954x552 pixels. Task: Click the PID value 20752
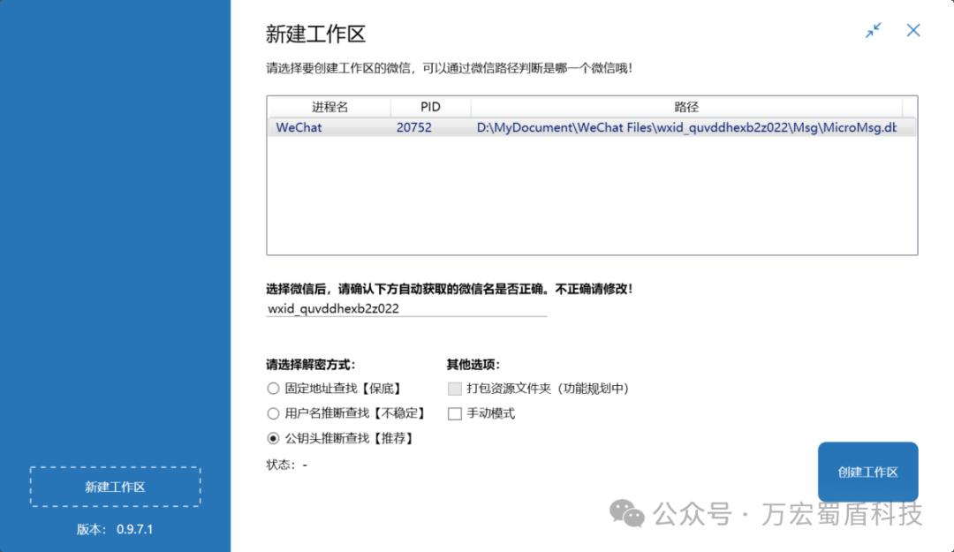[x=413, y=128]
